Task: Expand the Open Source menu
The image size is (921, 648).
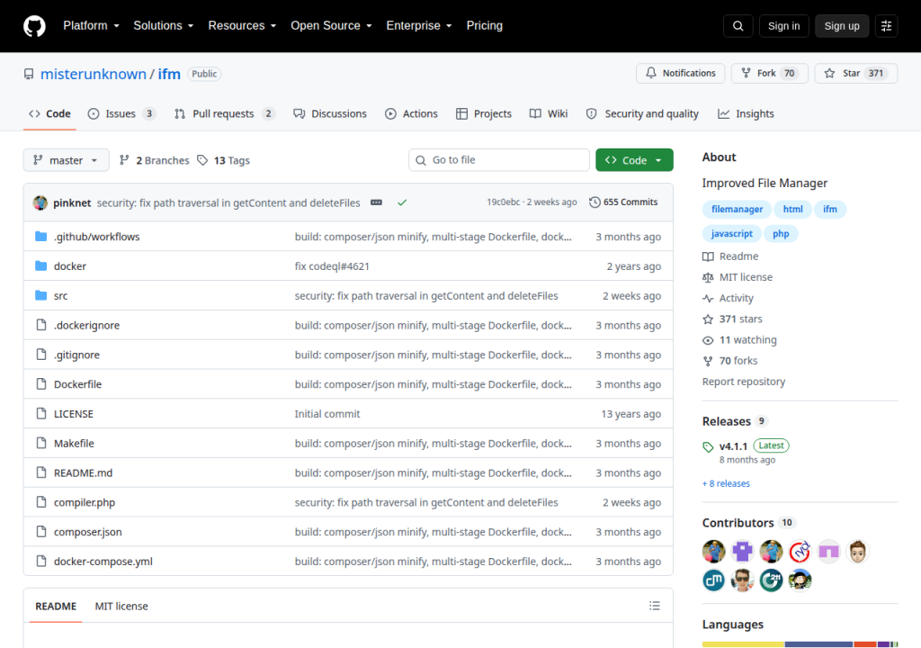Action: 331,26
